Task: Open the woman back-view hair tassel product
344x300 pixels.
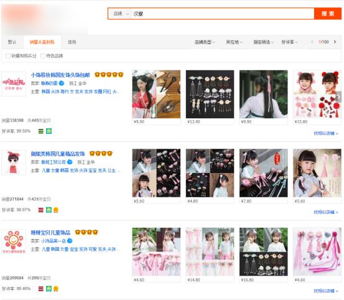Action: [x=264, y=94]
